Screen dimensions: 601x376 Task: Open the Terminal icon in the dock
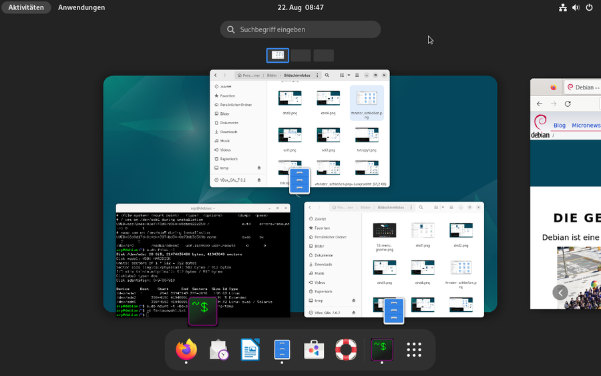coord(382,349)
